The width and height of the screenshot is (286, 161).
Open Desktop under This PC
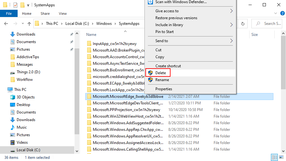pyautogui.click(x=23, y=105)
